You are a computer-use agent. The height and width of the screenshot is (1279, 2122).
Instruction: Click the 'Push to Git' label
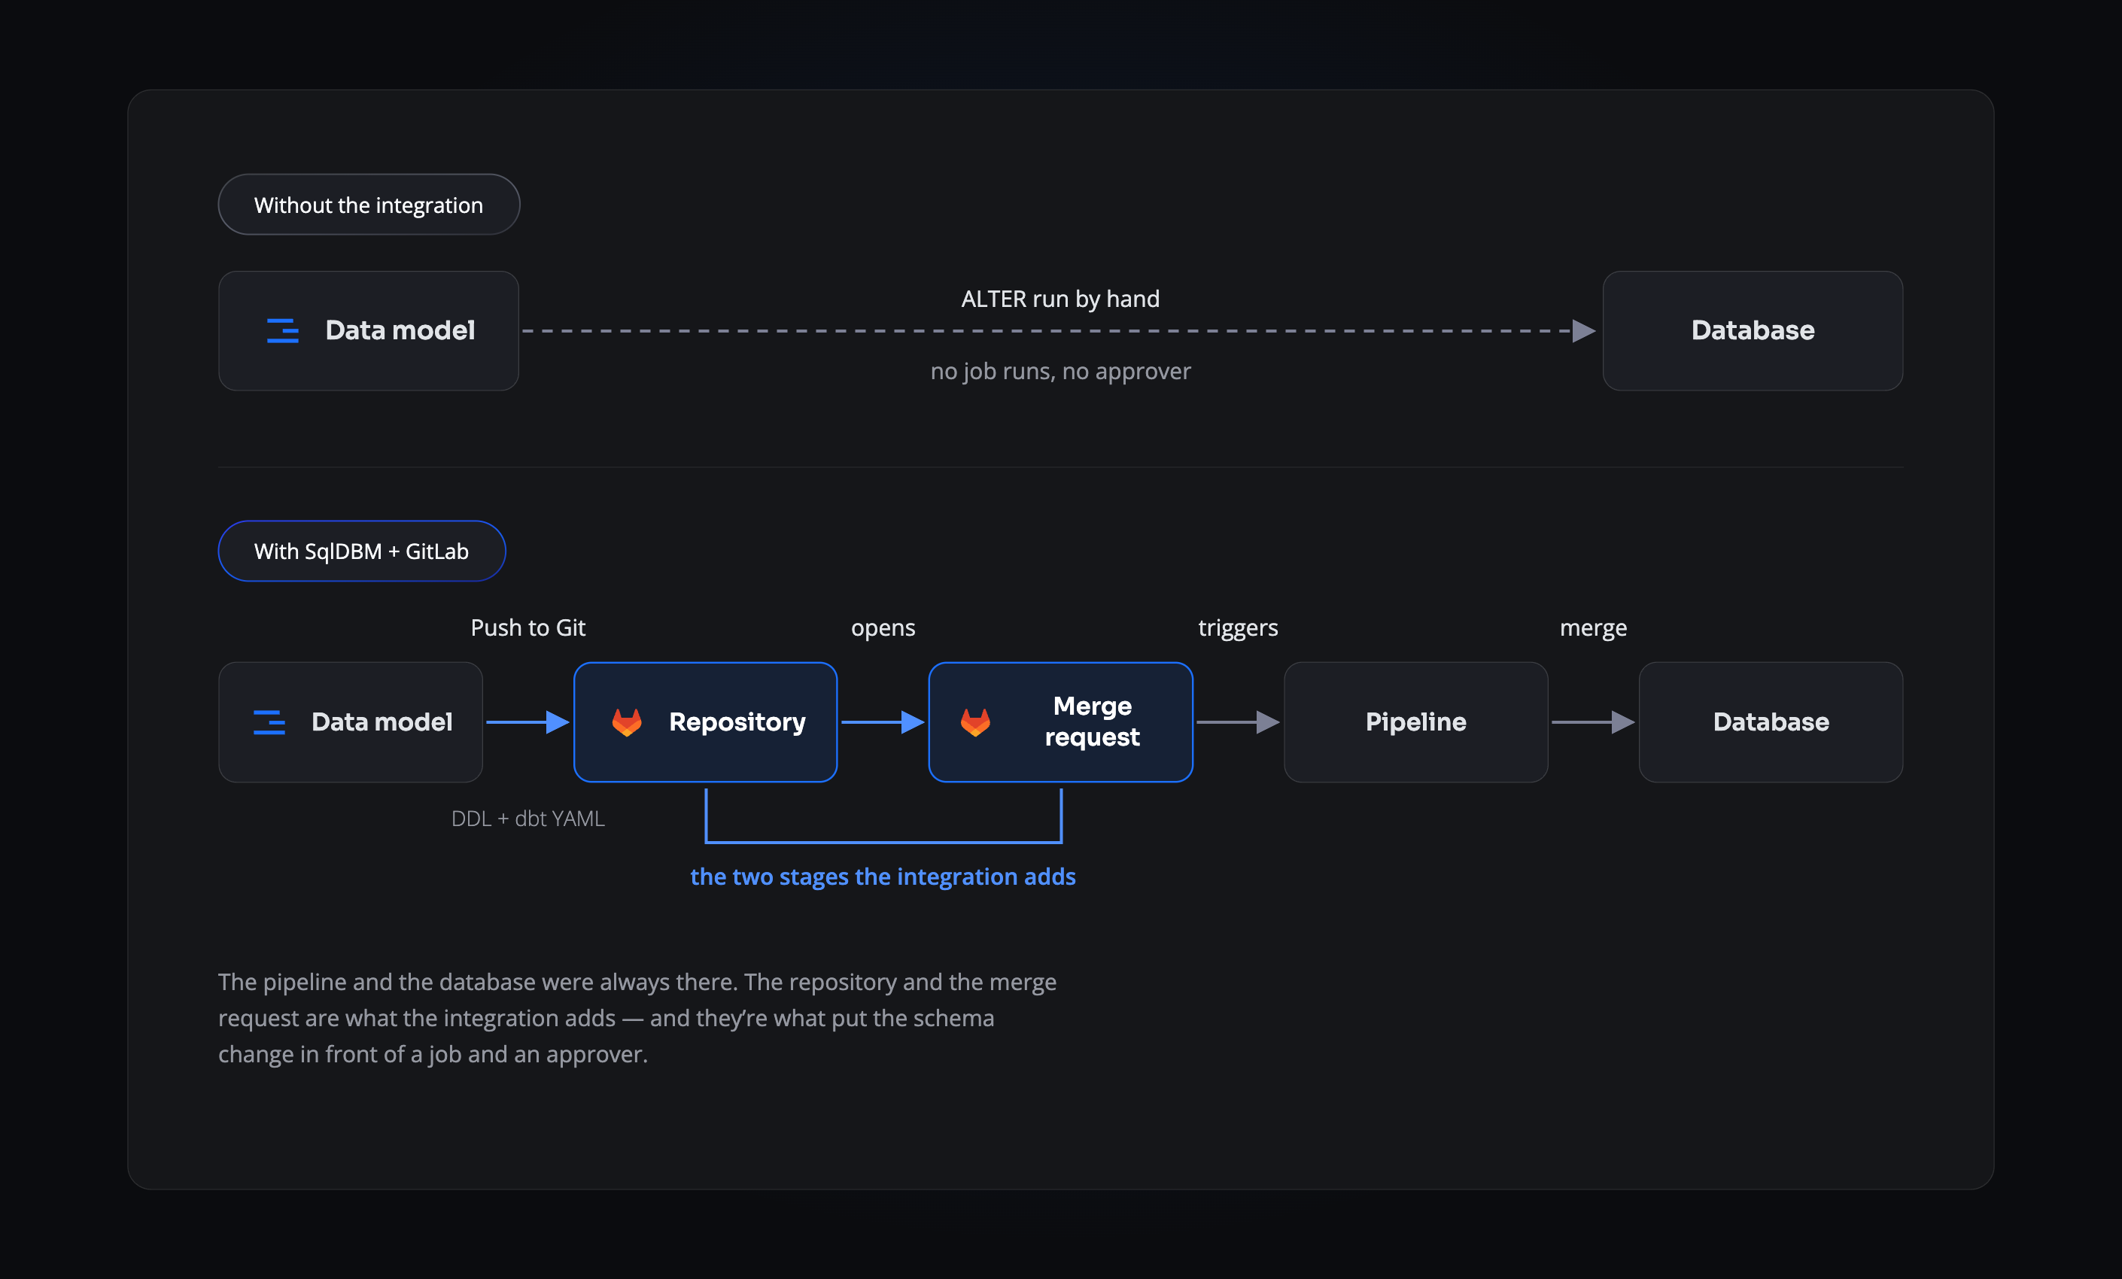528,628
